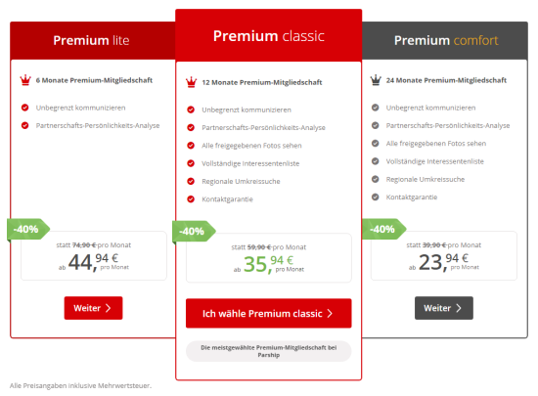Choose Premium classic via the large red button
This screenshot has width=538, height=396.
pos(269,313)
